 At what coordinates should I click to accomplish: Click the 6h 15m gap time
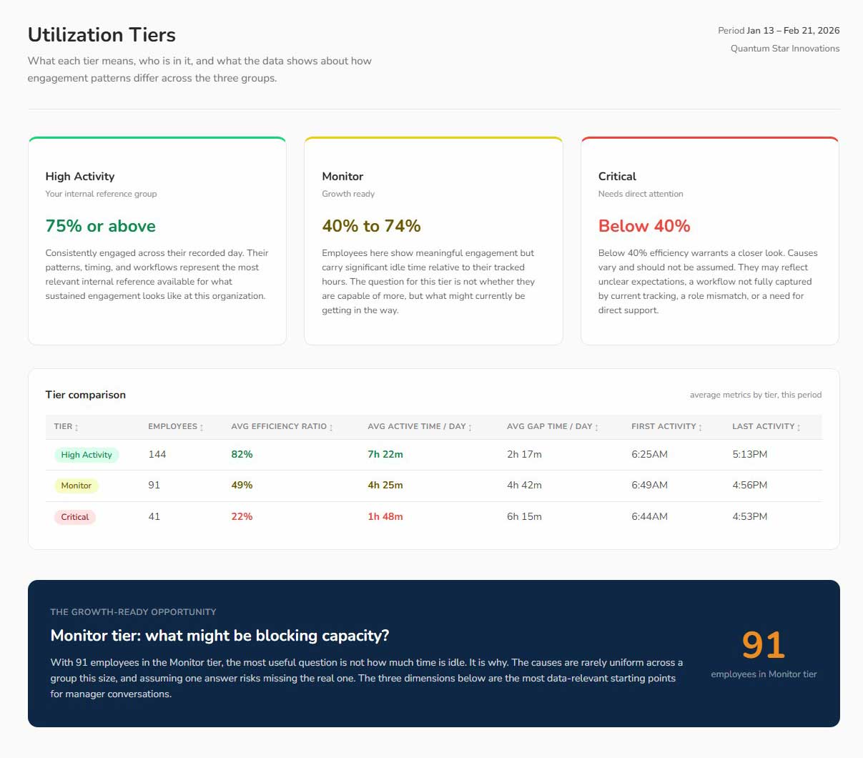[524, 516]
